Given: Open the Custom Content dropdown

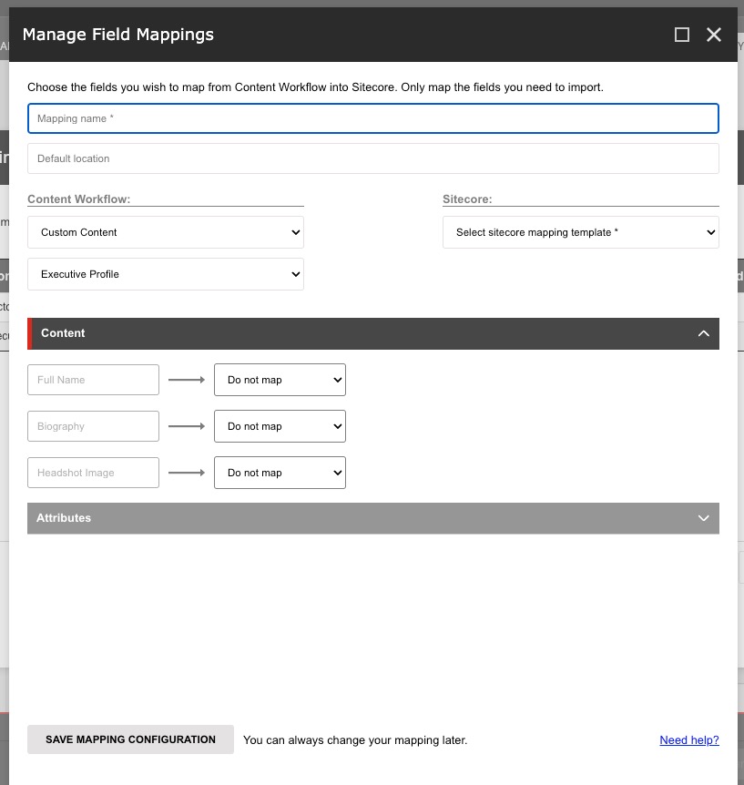Looking at the screenshot, I should pos(166,232).
